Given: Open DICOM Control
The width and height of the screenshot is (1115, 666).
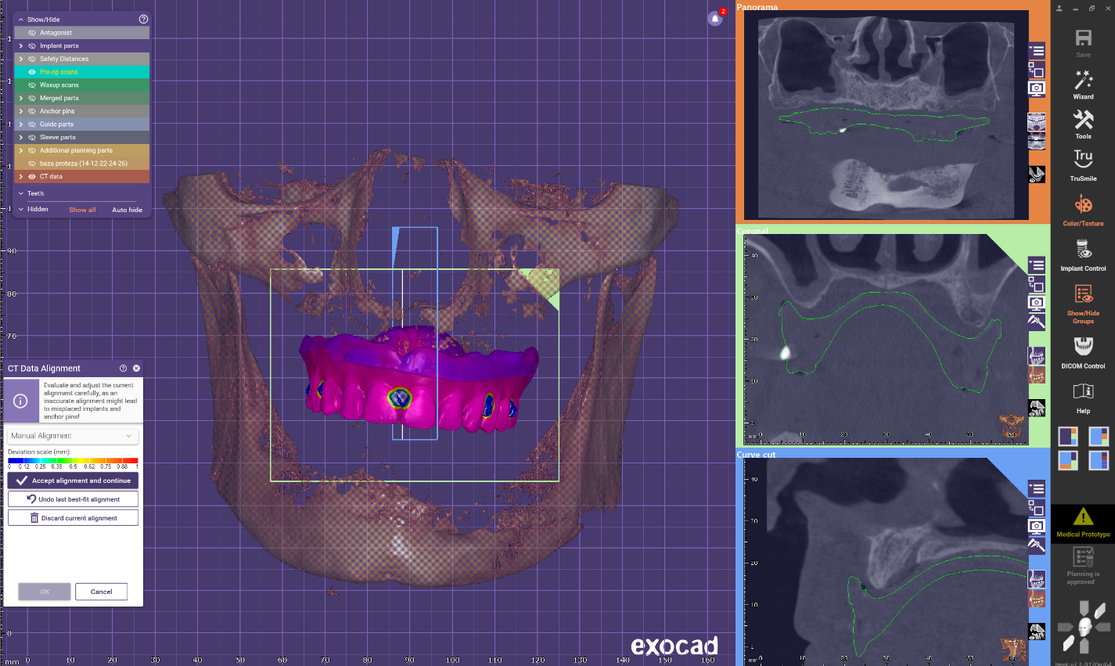Looking at the screenshot, I should tap(1083, 351).
